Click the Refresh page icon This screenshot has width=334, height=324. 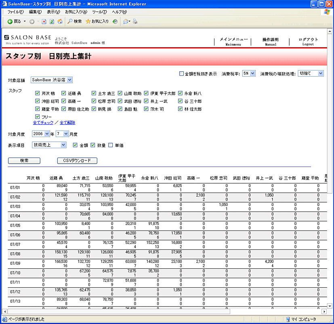[52, 21]
